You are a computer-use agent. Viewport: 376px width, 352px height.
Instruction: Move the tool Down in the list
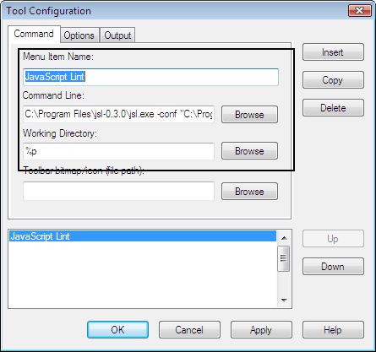tap(333, 267)
